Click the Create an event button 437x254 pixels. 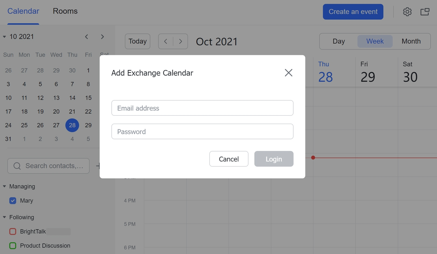[x=353, y=12]
